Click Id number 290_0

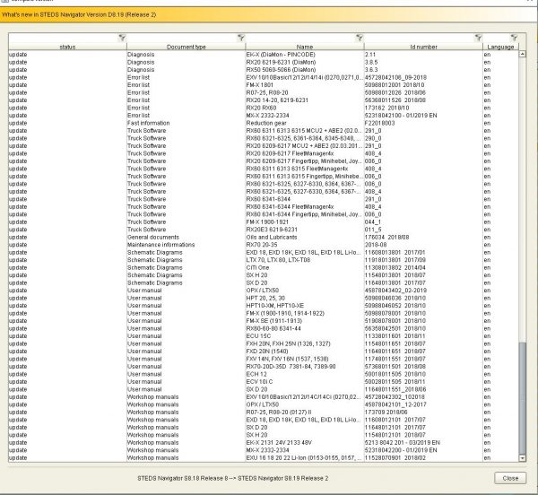pyautogui.click(x=373, y=138)
